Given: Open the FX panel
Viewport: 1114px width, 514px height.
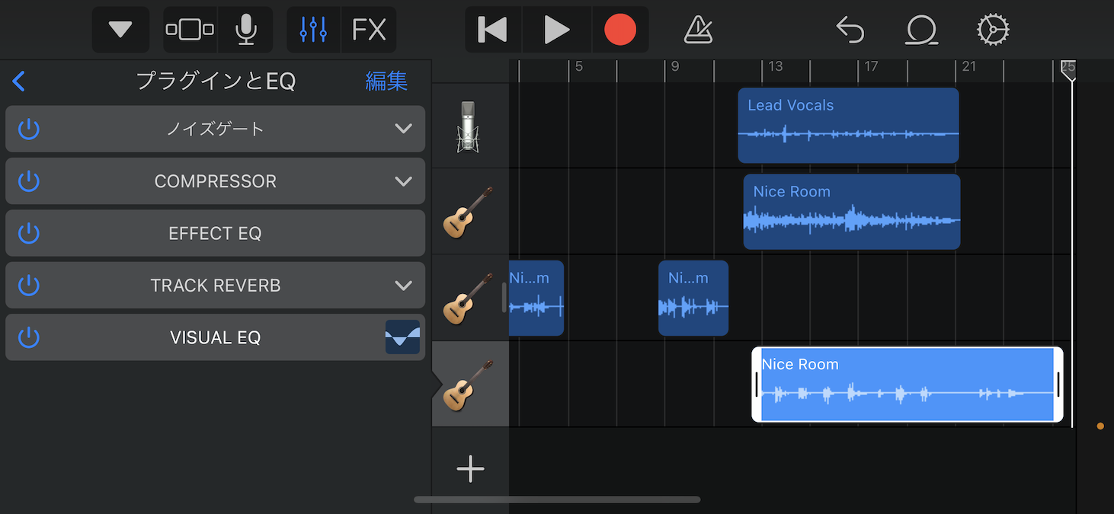Looking at the screenshot, I should (x=369, y=30).
